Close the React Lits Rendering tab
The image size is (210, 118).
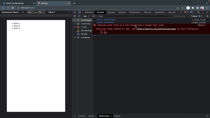click(34, 3)
